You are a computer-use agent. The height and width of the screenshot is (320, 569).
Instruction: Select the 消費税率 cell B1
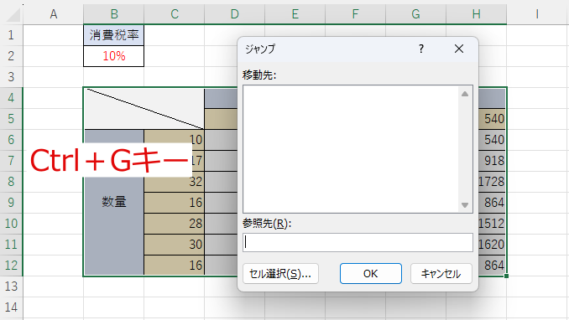pyautogui.click(x=113, y=35)
